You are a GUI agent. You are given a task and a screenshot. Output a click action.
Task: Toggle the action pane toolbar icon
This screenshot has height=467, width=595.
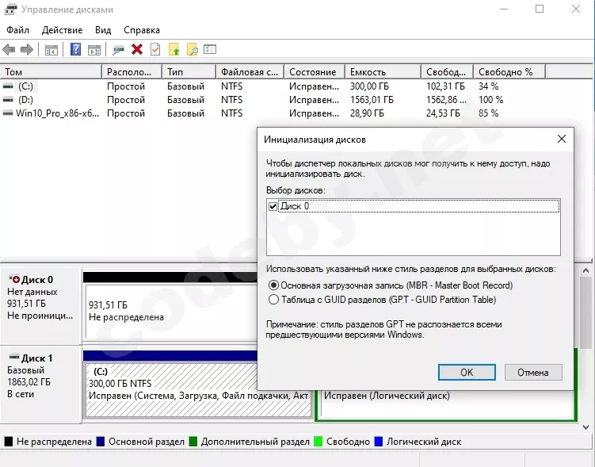click(x=94, y=50)
